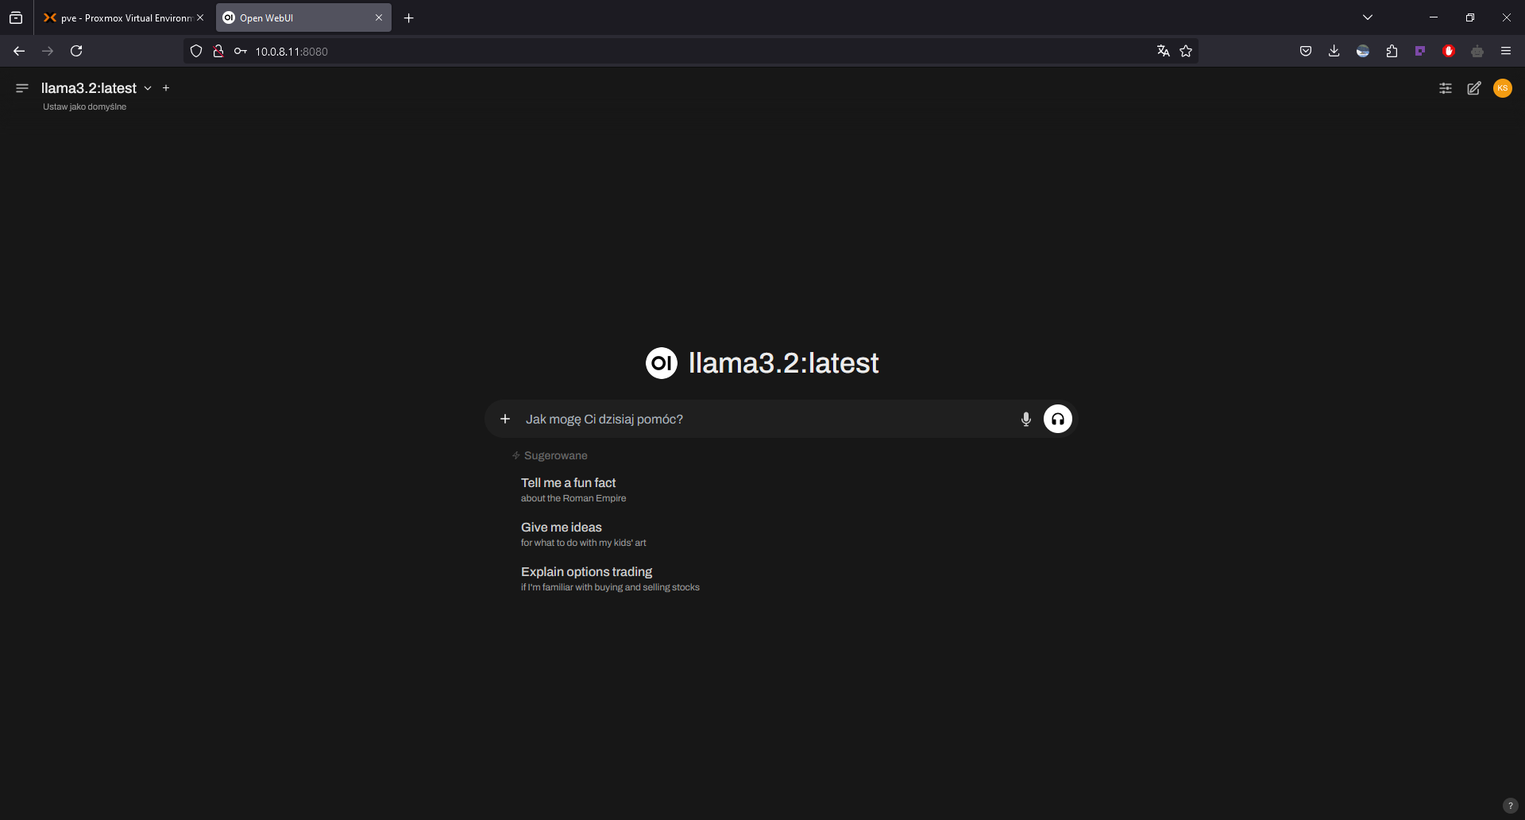Open browser downloads panel
This screenshot has width=1525, height=820.
(x=1334, y=51)
